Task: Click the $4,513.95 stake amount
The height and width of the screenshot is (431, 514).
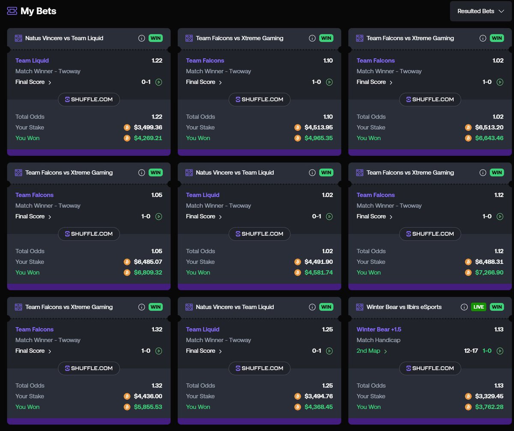Action: 319,127
